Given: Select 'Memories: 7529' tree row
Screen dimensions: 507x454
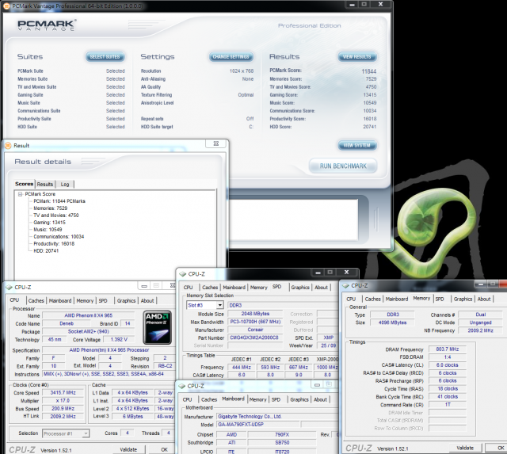Looking at the screenshot, I should [x=51, y=208].
